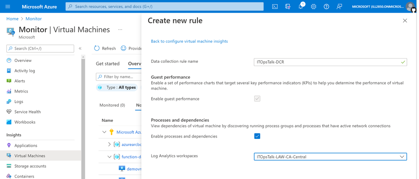The image size is (419, 179).
Task: Switch to the Get started tab
Action: click(108, 64)
